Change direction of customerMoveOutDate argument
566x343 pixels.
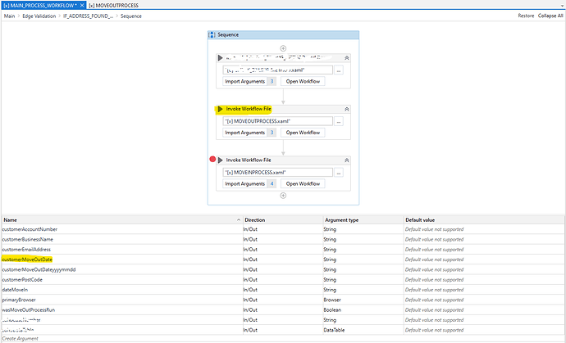(283, 260)
